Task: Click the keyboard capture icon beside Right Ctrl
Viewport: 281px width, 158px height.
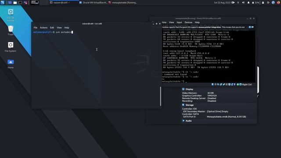Action: click(x=241, y=84)
